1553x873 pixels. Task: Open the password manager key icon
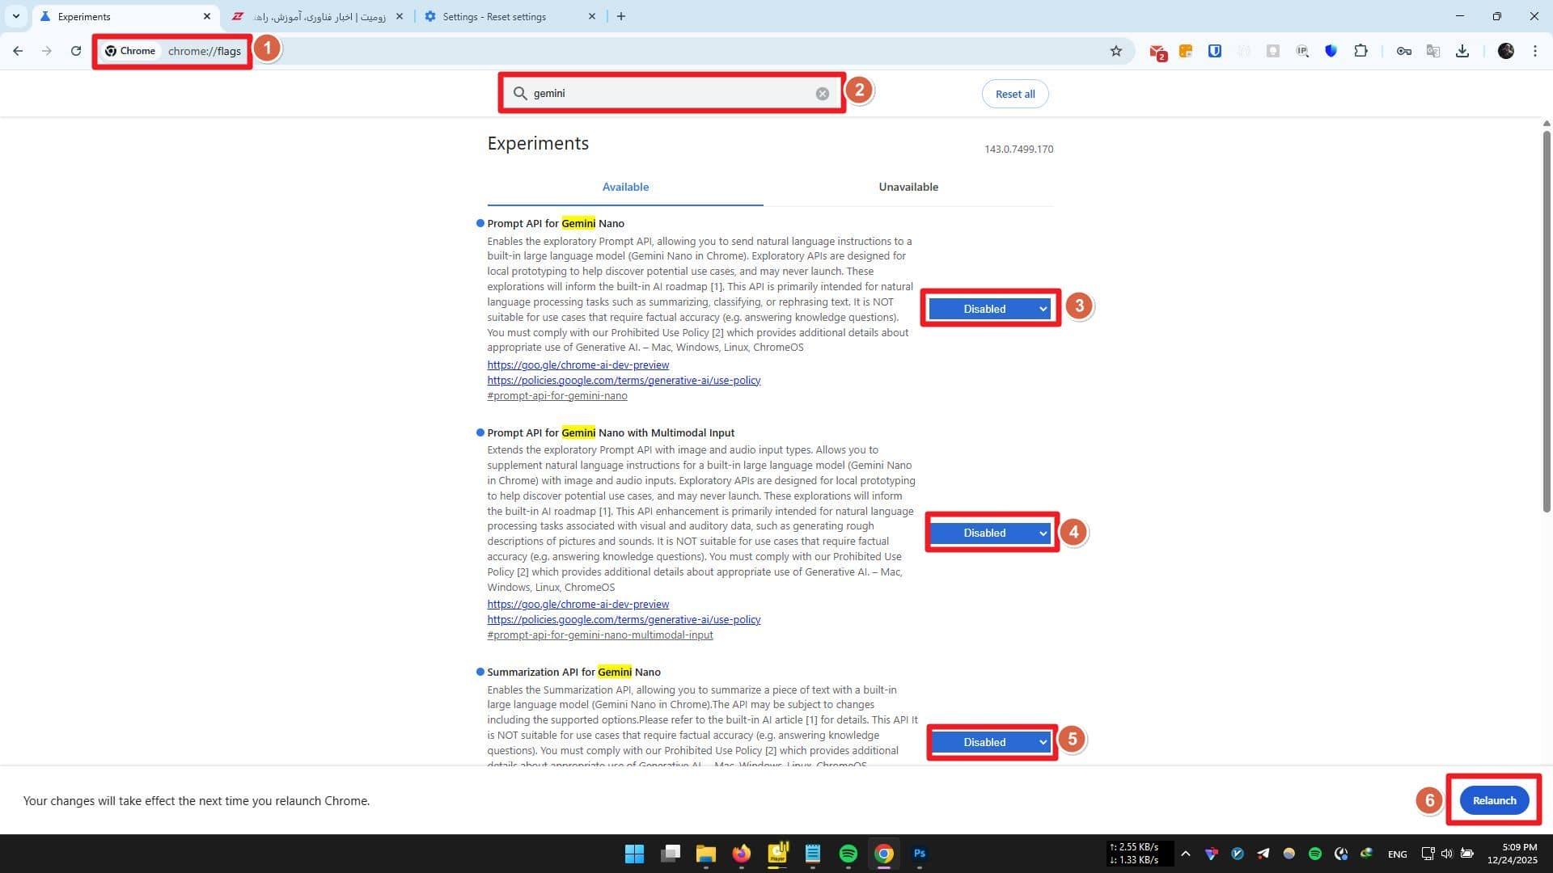pyautogui.click(x=1404, y=51)
